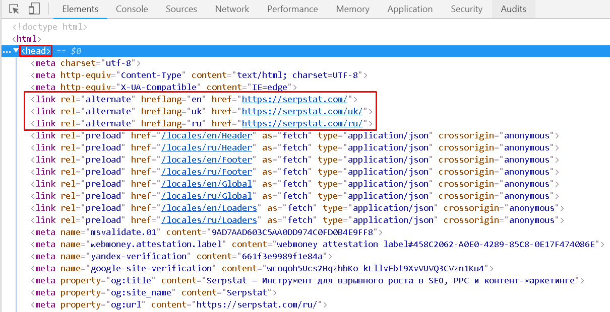The image size is (610, 312).
Task: Open the Performance tab
Action: [292, 9]
